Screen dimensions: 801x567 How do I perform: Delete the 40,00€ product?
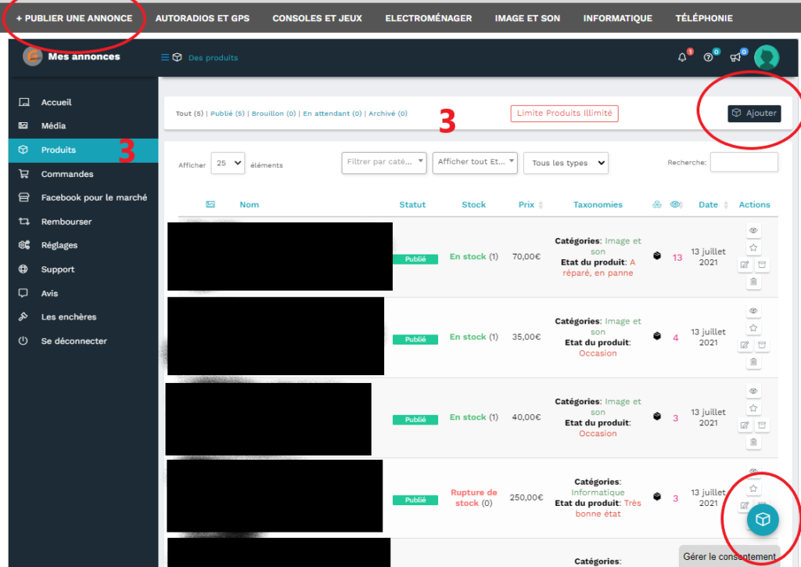(753, 442)
